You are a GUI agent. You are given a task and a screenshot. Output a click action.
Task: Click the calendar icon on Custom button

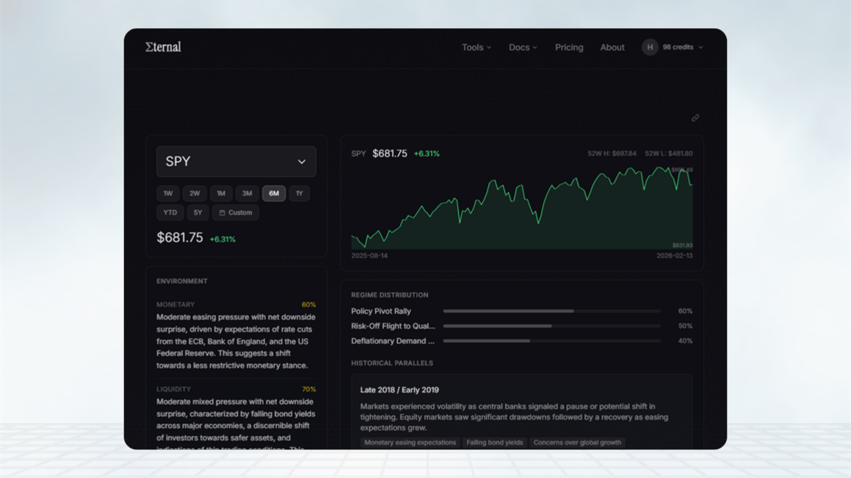tap(223, 212)
